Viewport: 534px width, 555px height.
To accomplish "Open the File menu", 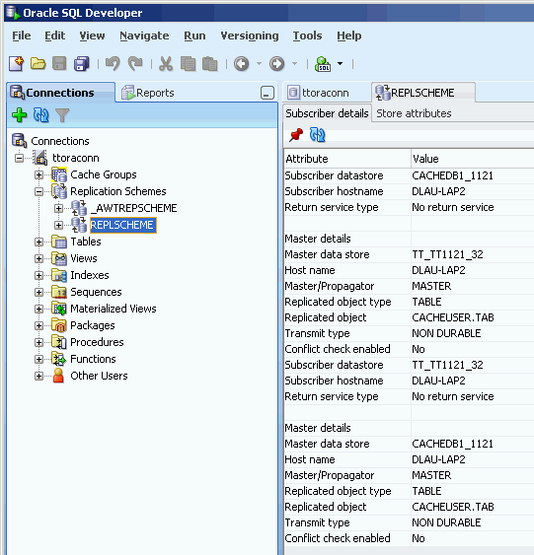I will pos(22,35).
